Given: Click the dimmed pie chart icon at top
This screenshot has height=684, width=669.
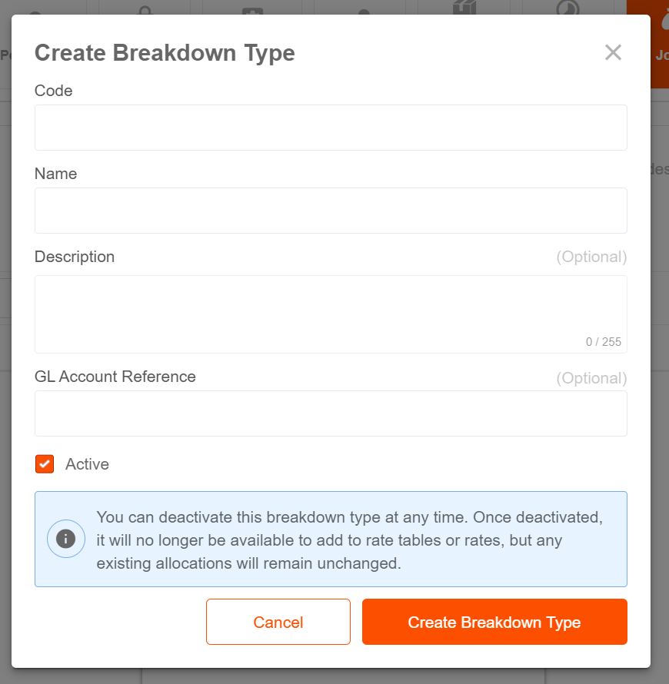Looking at the screenshot, I should click(567, 8).
